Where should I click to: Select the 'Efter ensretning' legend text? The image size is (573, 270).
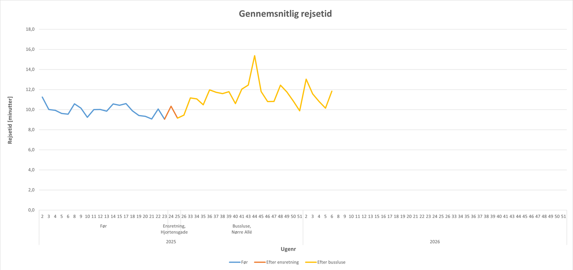(x=282, y=262)
